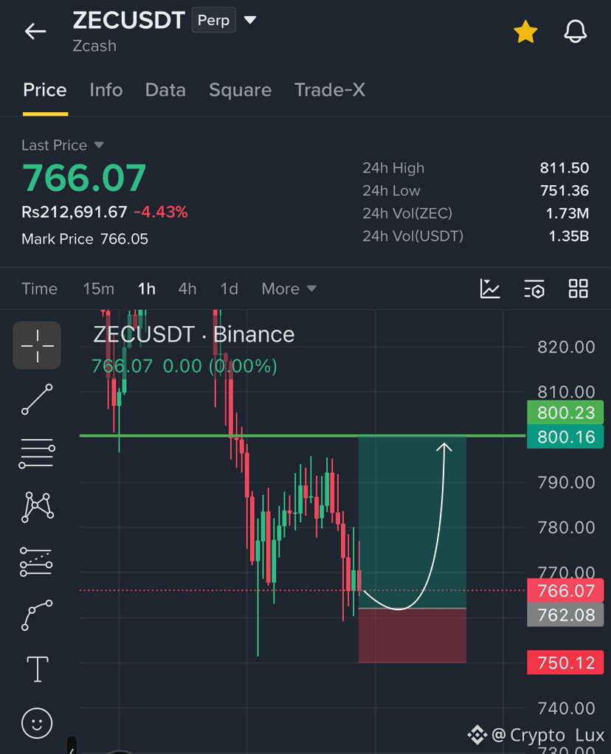
Task: Click the Rs212,691.67 converted price
Action: 74,212
